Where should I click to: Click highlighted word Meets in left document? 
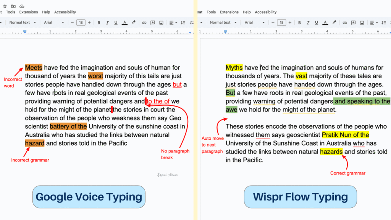[x=34, y=68]
